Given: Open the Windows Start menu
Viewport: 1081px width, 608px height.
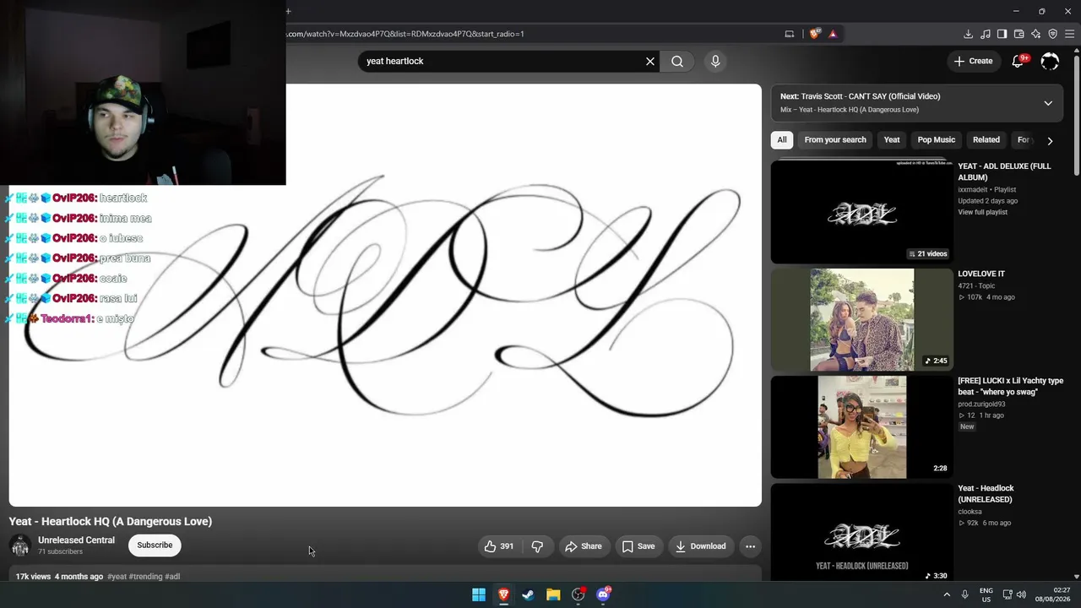Looking at the screenshot, I should 479,594.
